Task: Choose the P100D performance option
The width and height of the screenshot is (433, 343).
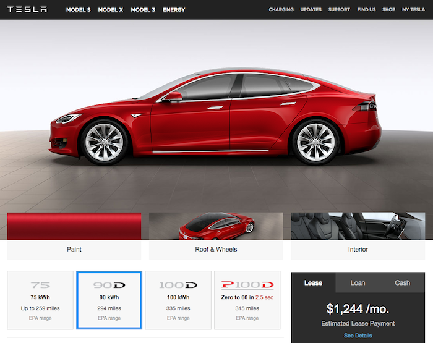Action: (x=247, y=300)
